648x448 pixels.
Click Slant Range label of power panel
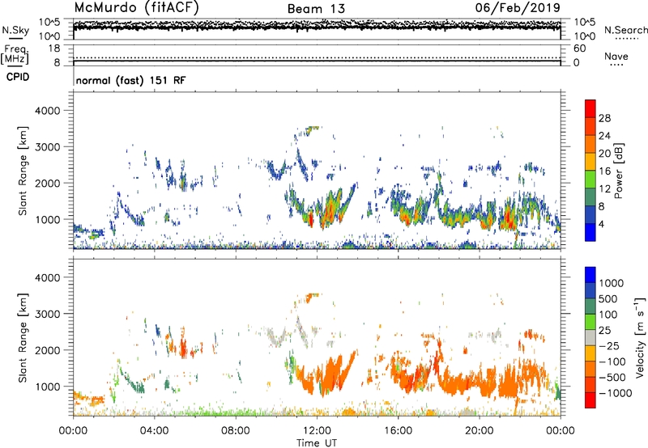(23, 171)
